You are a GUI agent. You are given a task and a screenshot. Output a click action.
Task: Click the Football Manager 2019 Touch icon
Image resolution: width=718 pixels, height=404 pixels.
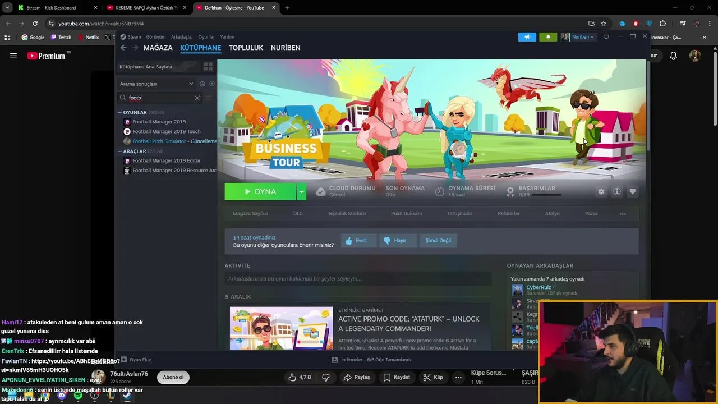[127, 131]
